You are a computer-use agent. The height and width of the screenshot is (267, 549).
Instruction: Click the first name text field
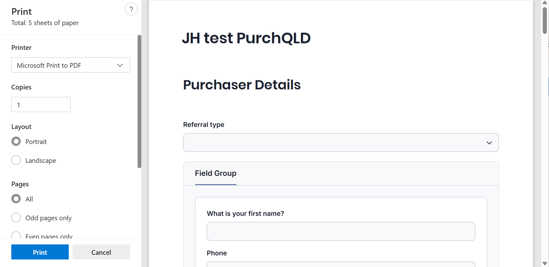341,232
